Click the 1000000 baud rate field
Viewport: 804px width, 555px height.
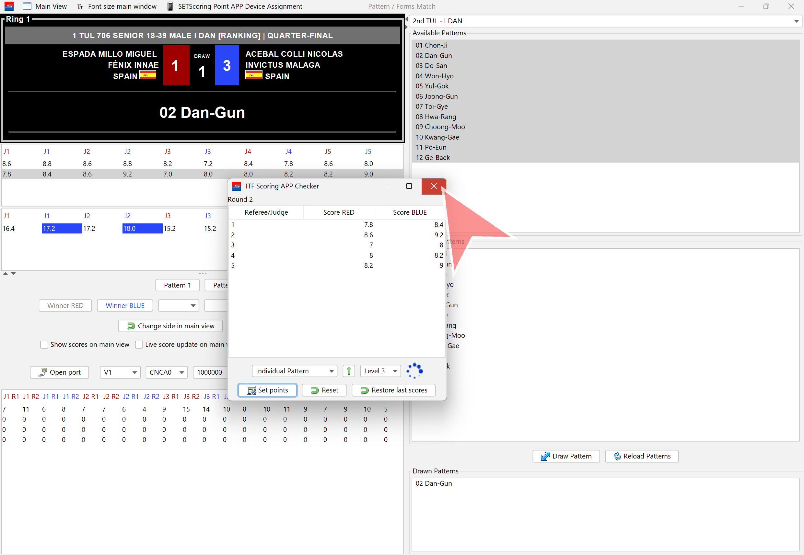click(210, 372)
